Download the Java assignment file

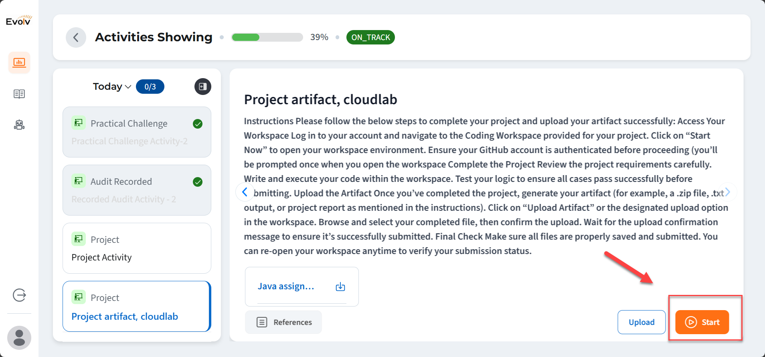tap(340, 286)
